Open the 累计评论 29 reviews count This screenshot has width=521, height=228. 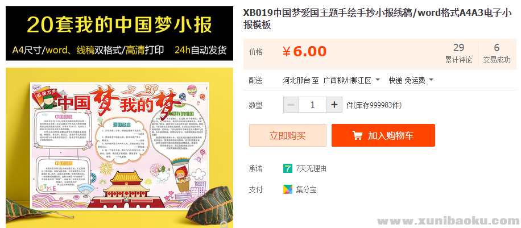pos(458,53)
